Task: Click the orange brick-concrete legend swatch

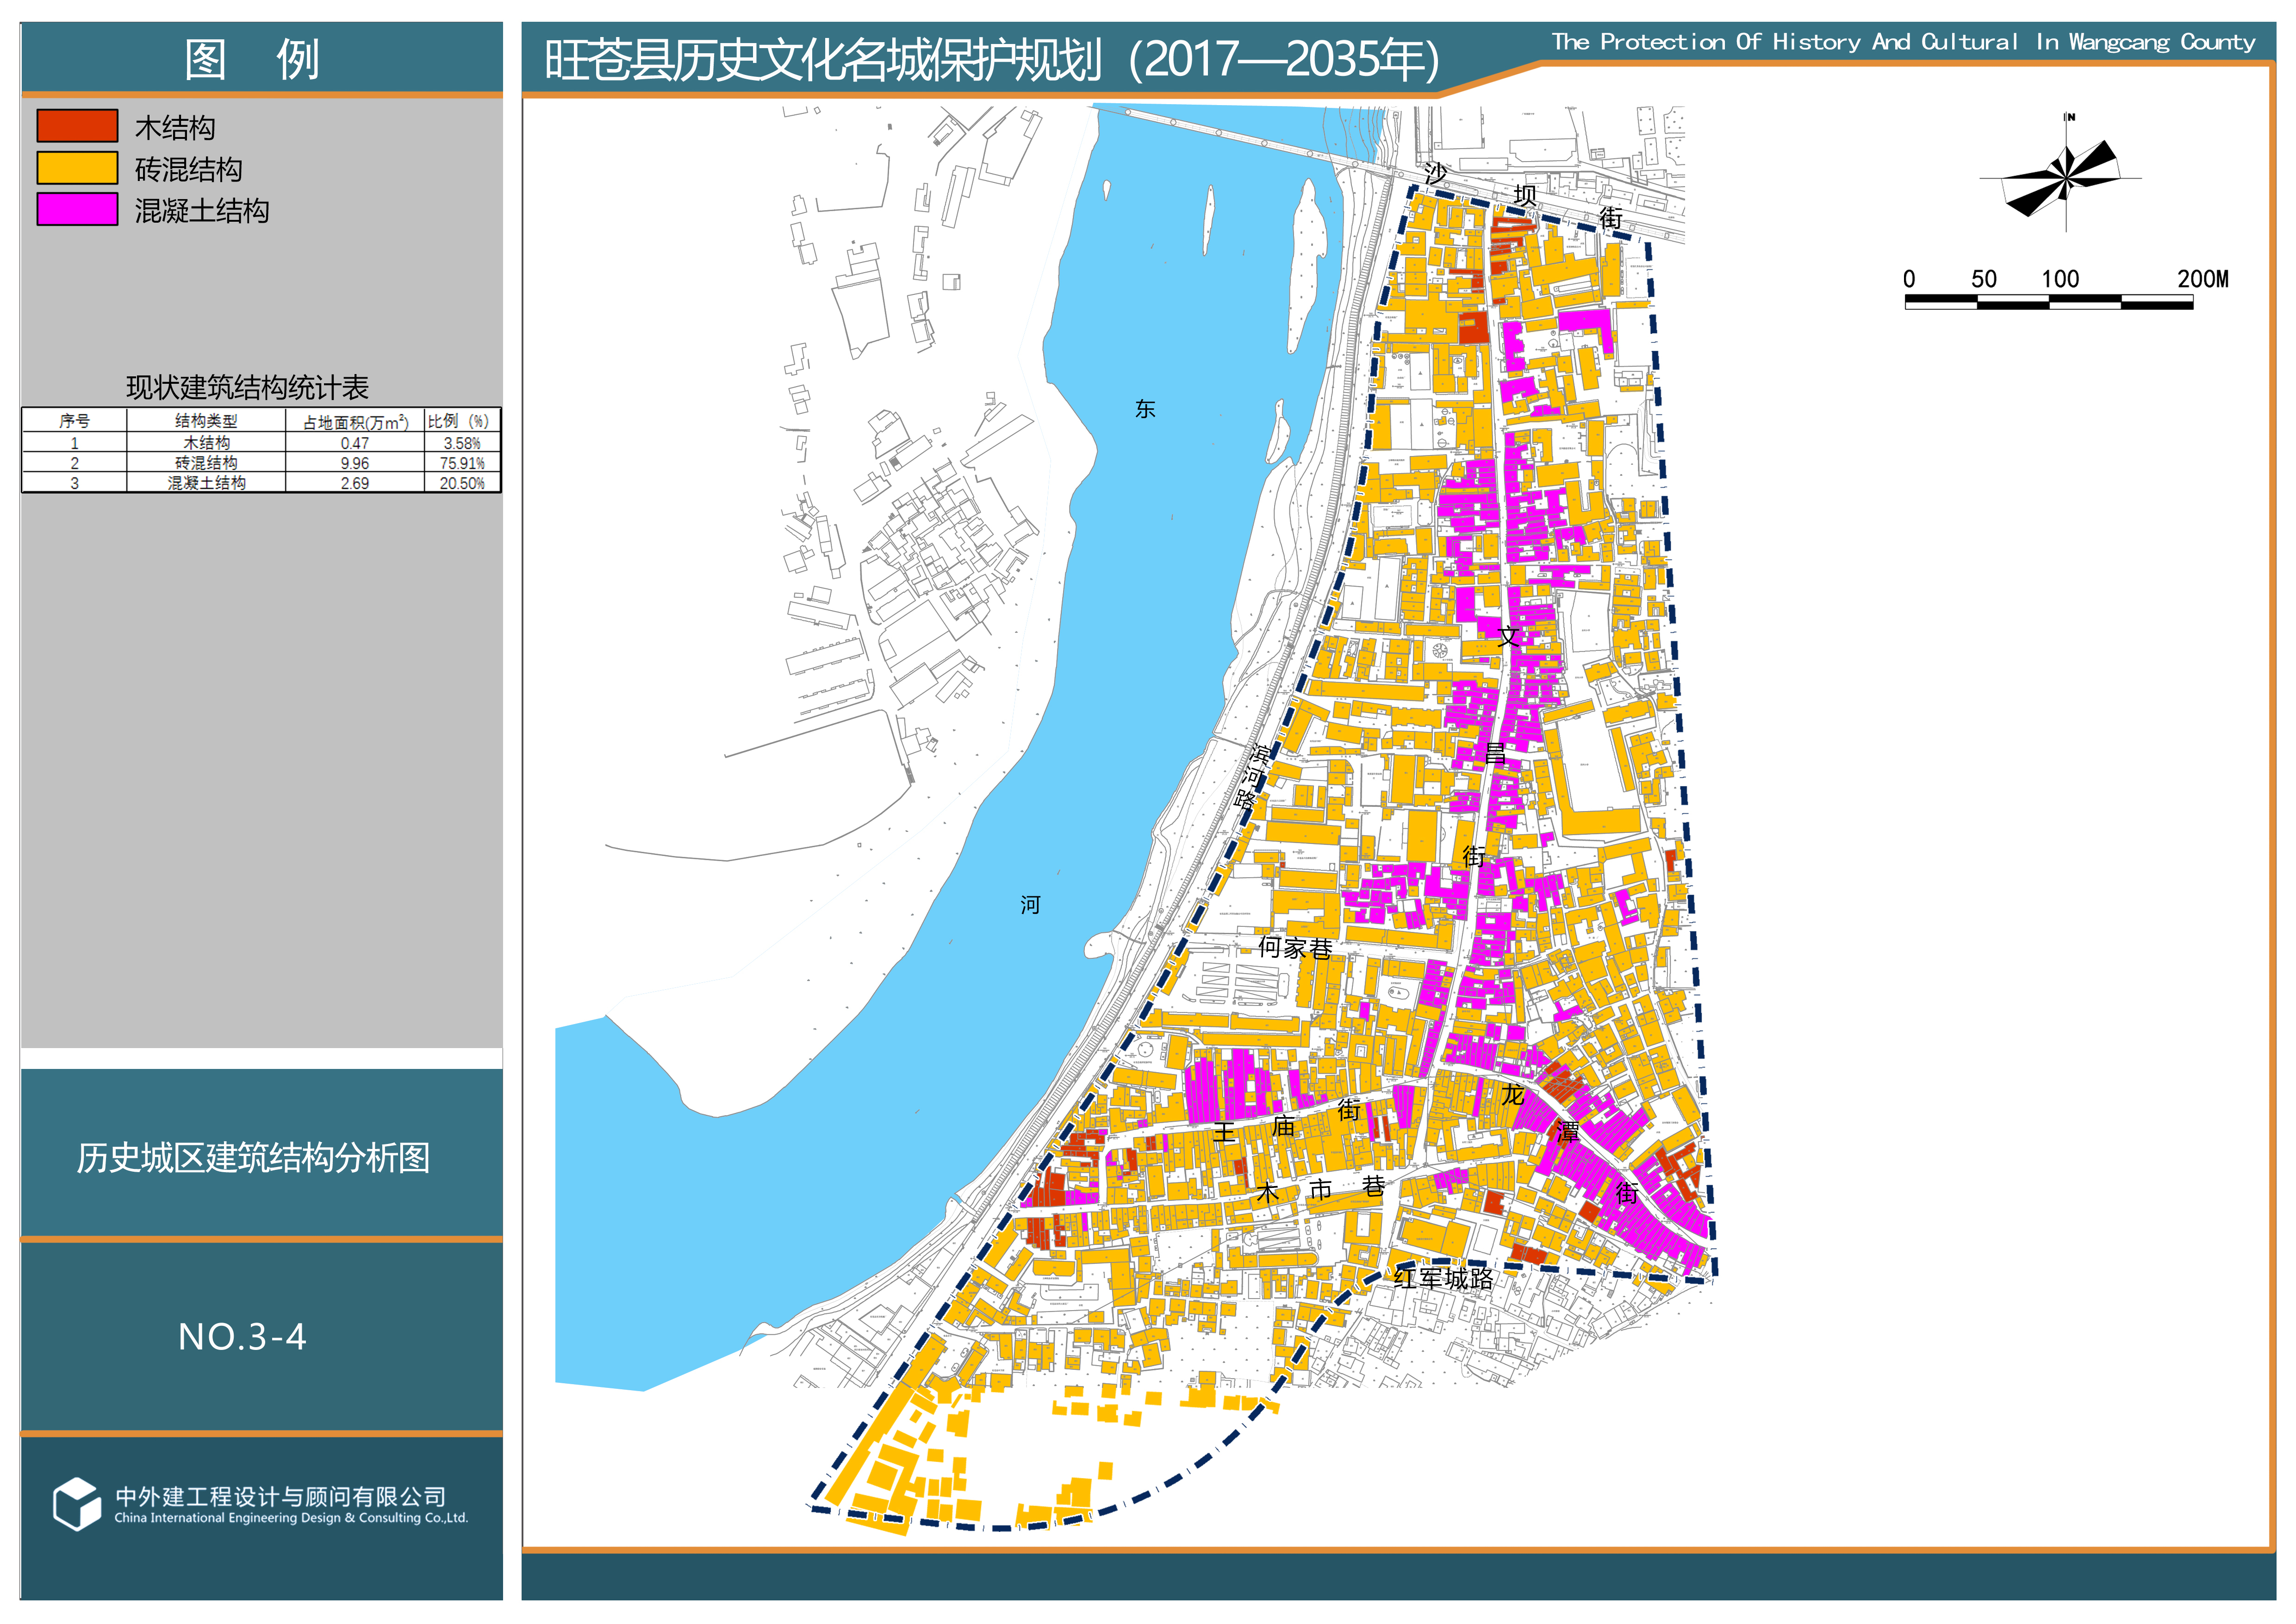Action: [77, 168]
